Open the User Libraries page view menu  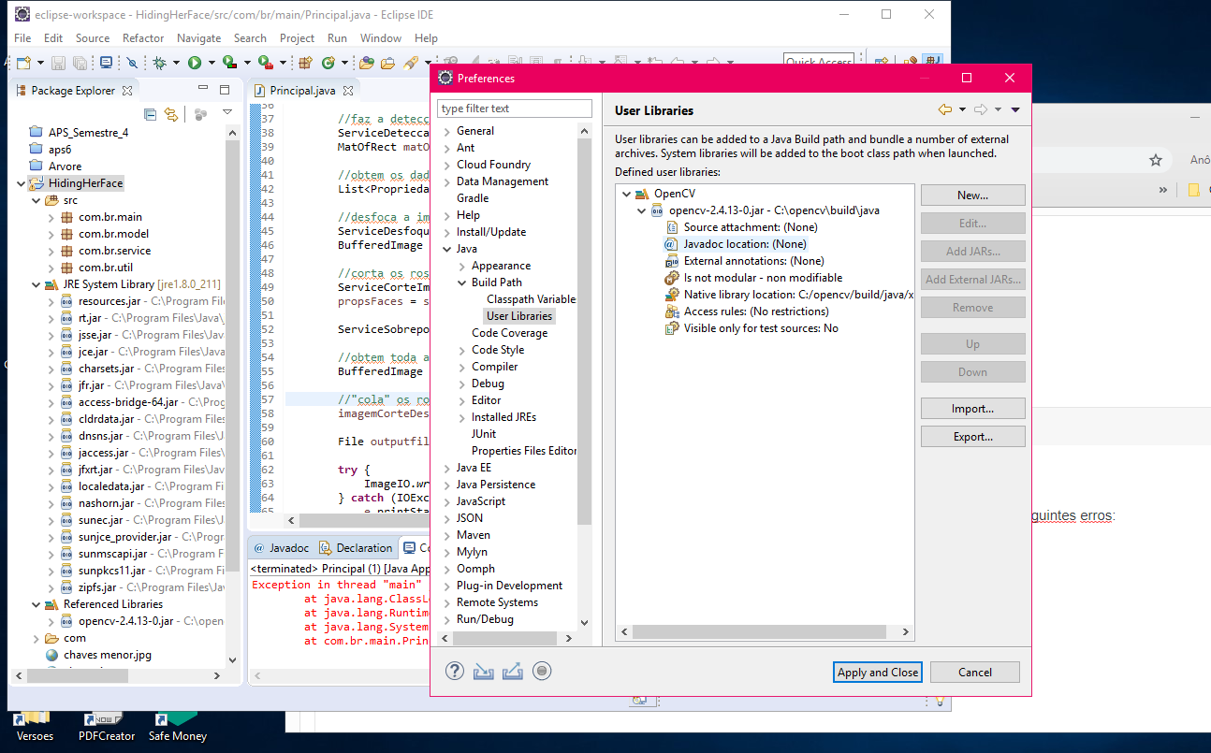click(1015, 110)
